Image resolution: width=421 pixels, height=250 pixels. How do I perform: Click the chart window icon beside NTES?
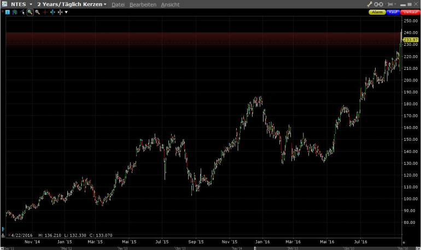pyautogui.click(x=4, y=4)
